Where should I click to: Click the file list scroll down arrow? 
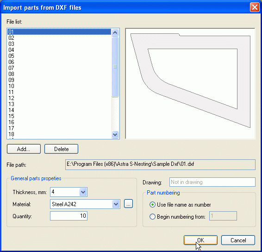pyautogui.click(x=115, y=134)
